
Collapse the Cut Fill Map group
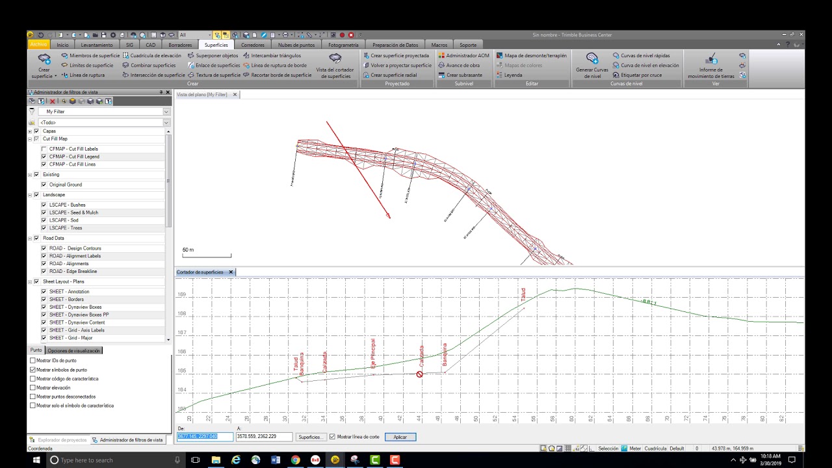pyautogui.click(x=30, y=139)
